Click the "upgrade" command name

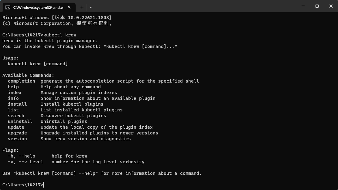coord(17,133)
